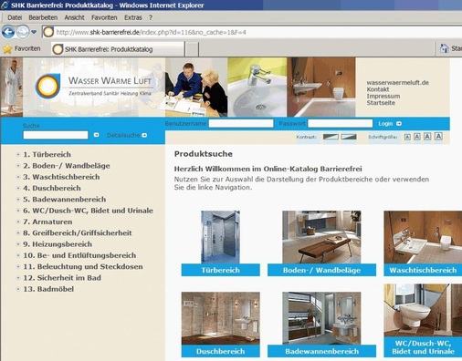Open the Ansicht menu

tap(74, 17)
